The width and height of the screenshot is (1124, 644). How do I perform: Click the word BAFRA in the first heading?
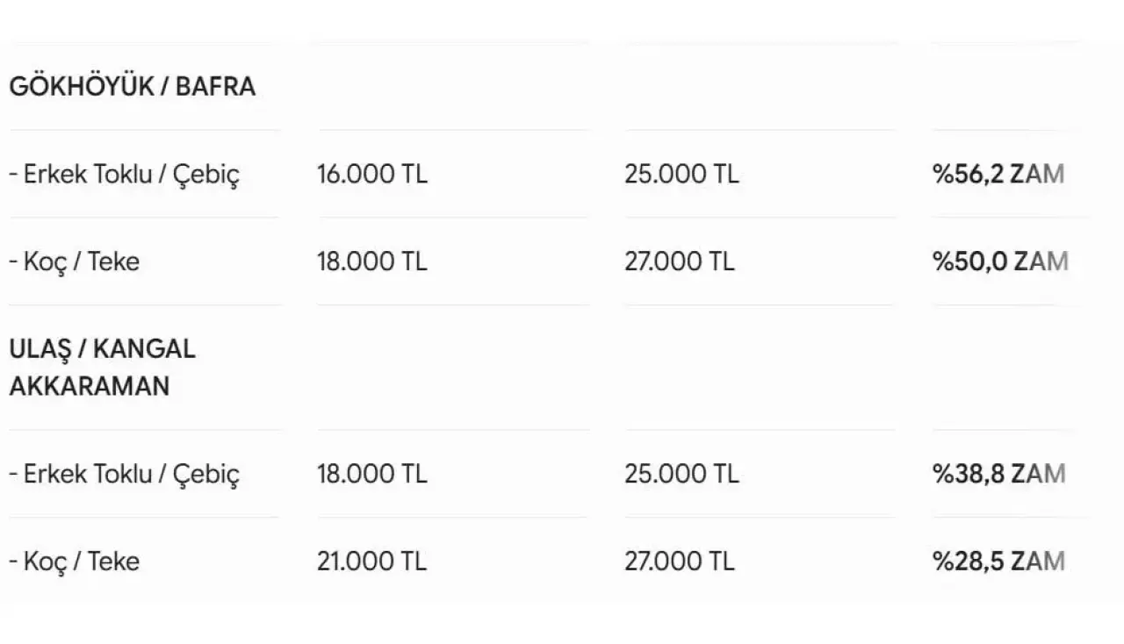click(216, 87)
